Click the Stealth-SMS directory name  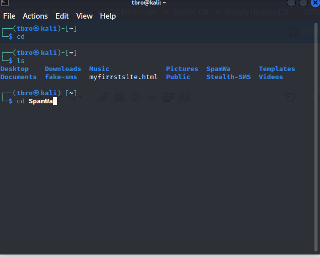pos(228,77)
